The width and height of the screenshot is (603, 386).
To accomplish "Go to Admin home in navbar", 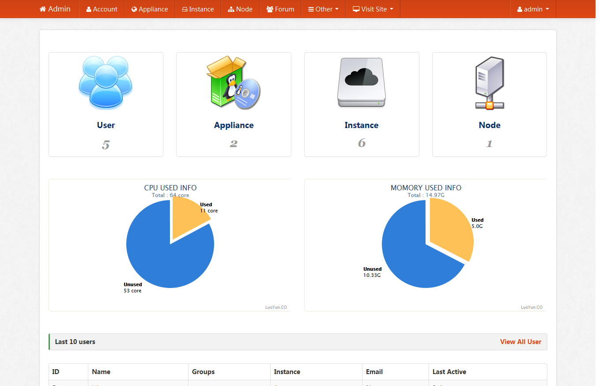I will point(55,9).
